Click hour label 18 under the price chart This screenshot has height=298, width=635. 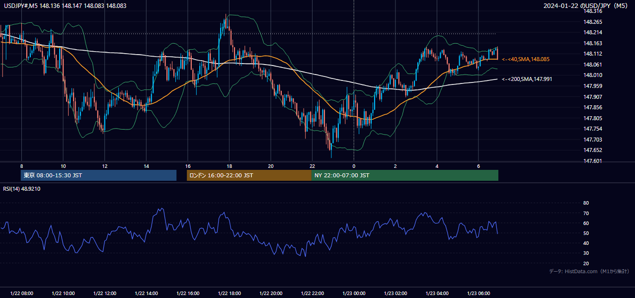pos(229,166)
